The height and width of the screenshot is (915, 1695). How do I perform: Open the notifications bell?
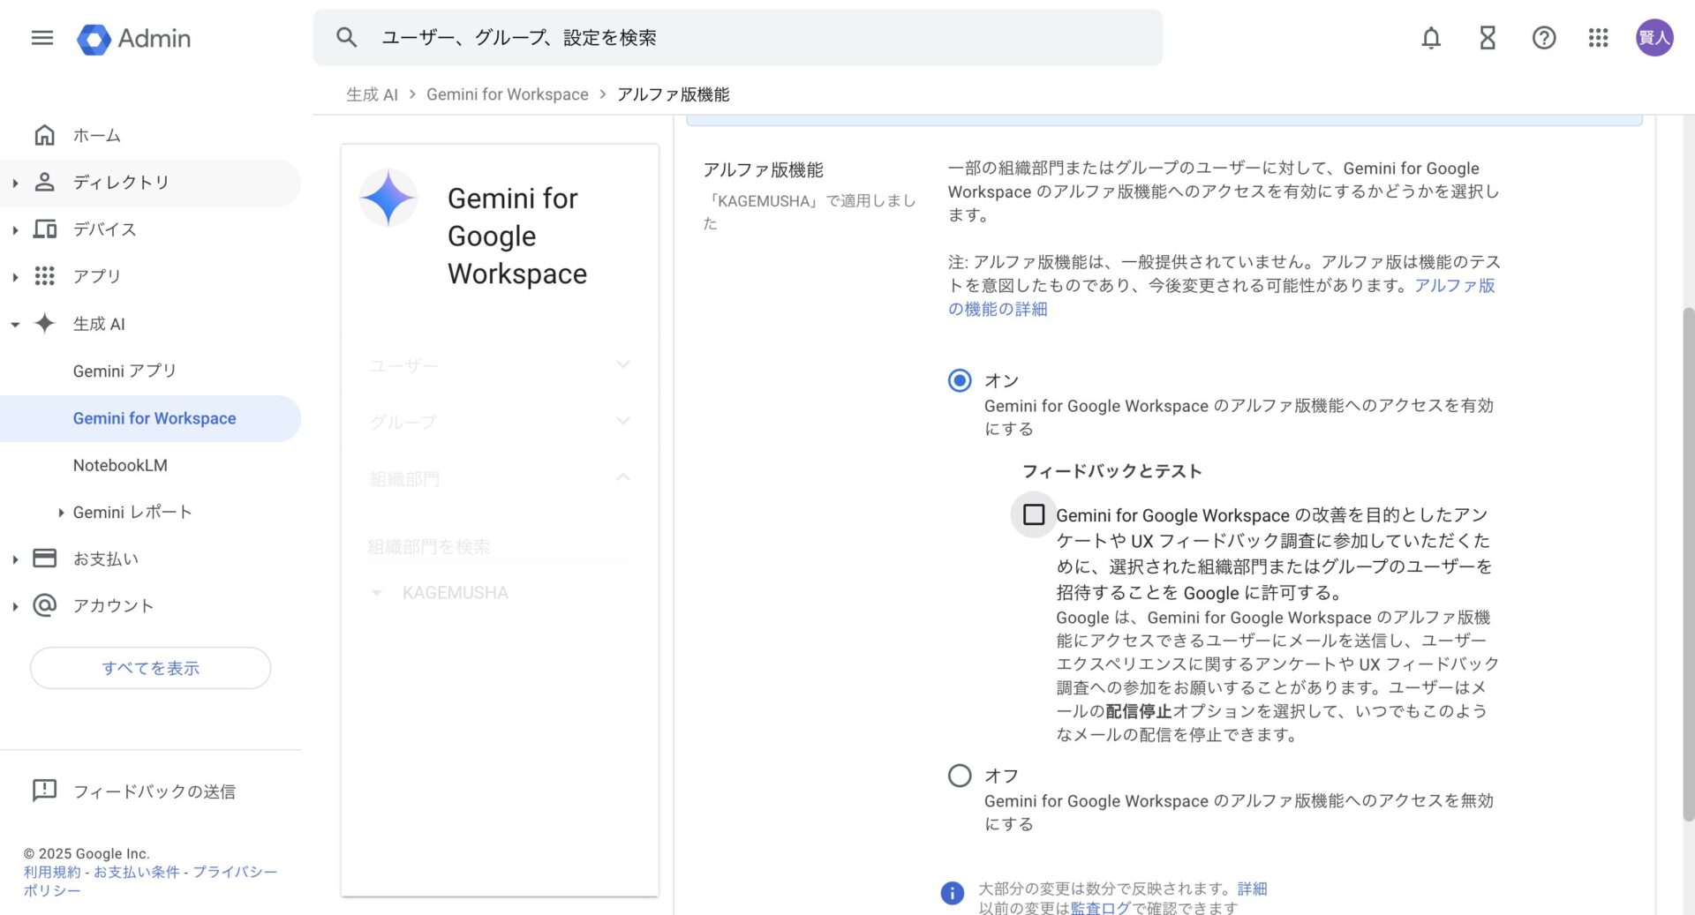coord(1430,38)
